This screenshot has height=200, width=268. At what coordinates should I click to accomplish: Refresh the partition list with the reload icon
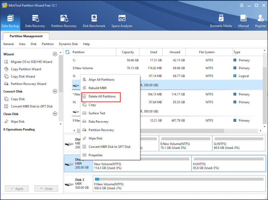point(68,52)
